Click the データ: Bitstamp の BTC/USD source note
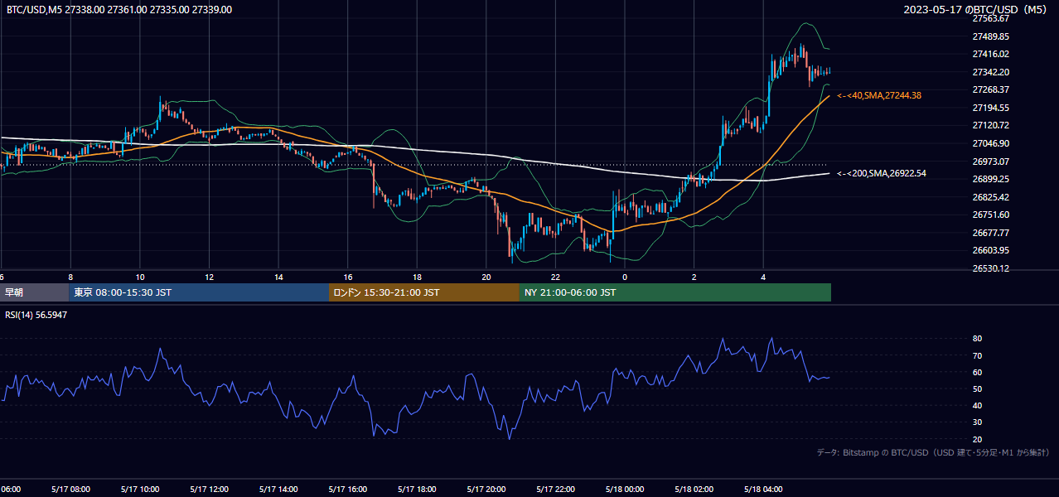 click(x=934, y=452)
